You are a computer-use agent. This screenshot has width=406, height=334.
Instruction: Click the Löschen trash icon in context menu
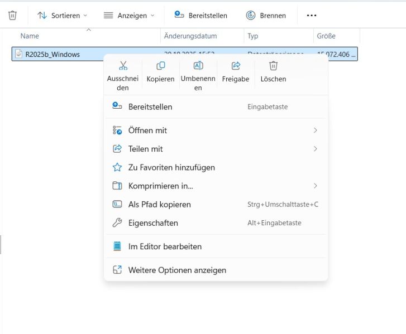click(x=273, y=66)
